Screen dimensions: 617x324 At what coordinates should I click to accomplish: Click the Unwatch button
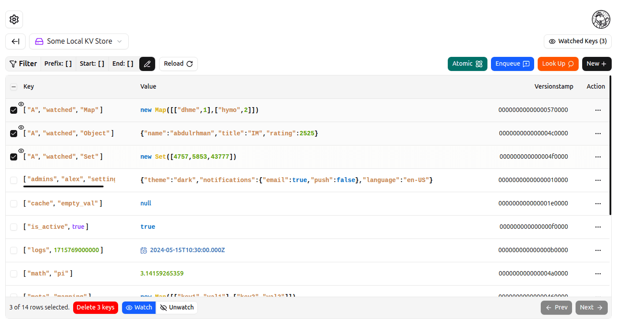click(x=177, y=308)
